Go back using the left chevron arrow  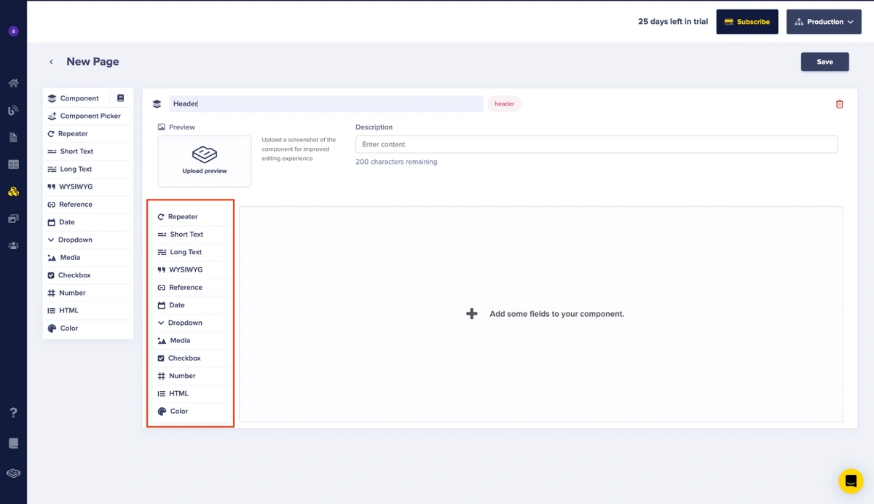tap(51, 62)
